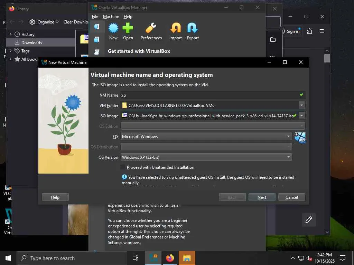Click the Export appliance icon

point(193,28)
